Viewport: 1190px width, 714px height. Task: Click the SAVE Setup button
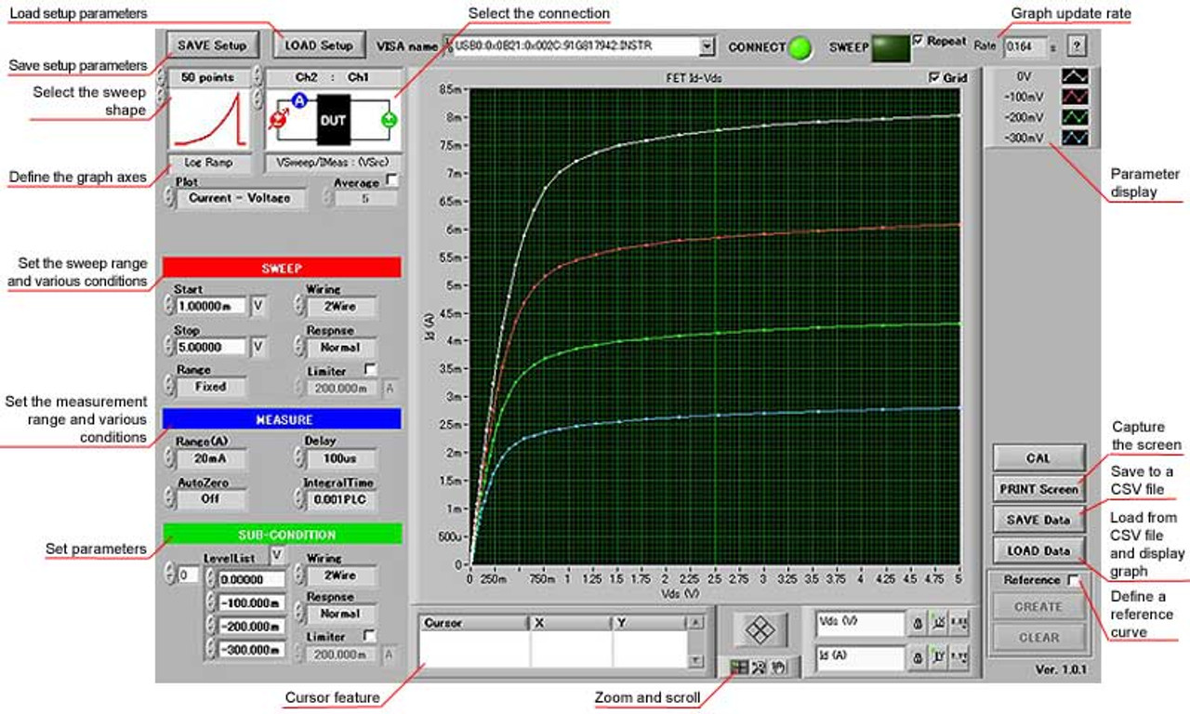pos(211,45)
